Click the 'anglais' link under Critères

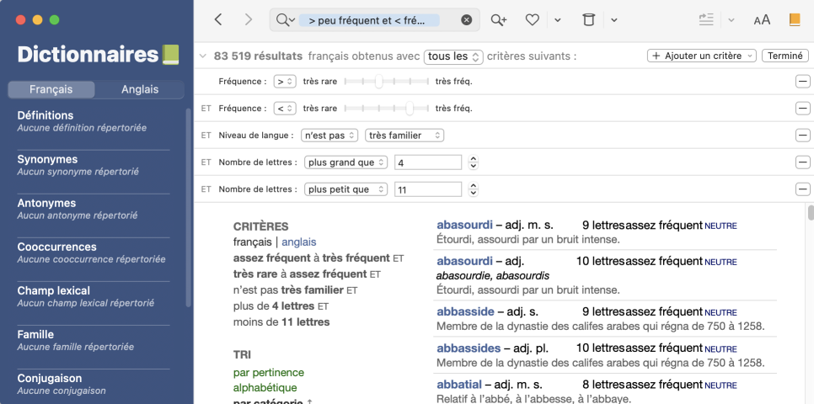299,242
